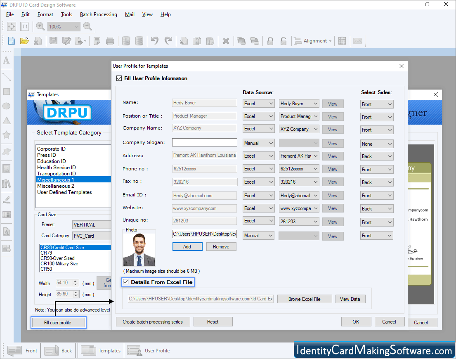The width and height of the screenshot is (456, 359).
Task: Click the View Data button
Action: tap(350, 299)
